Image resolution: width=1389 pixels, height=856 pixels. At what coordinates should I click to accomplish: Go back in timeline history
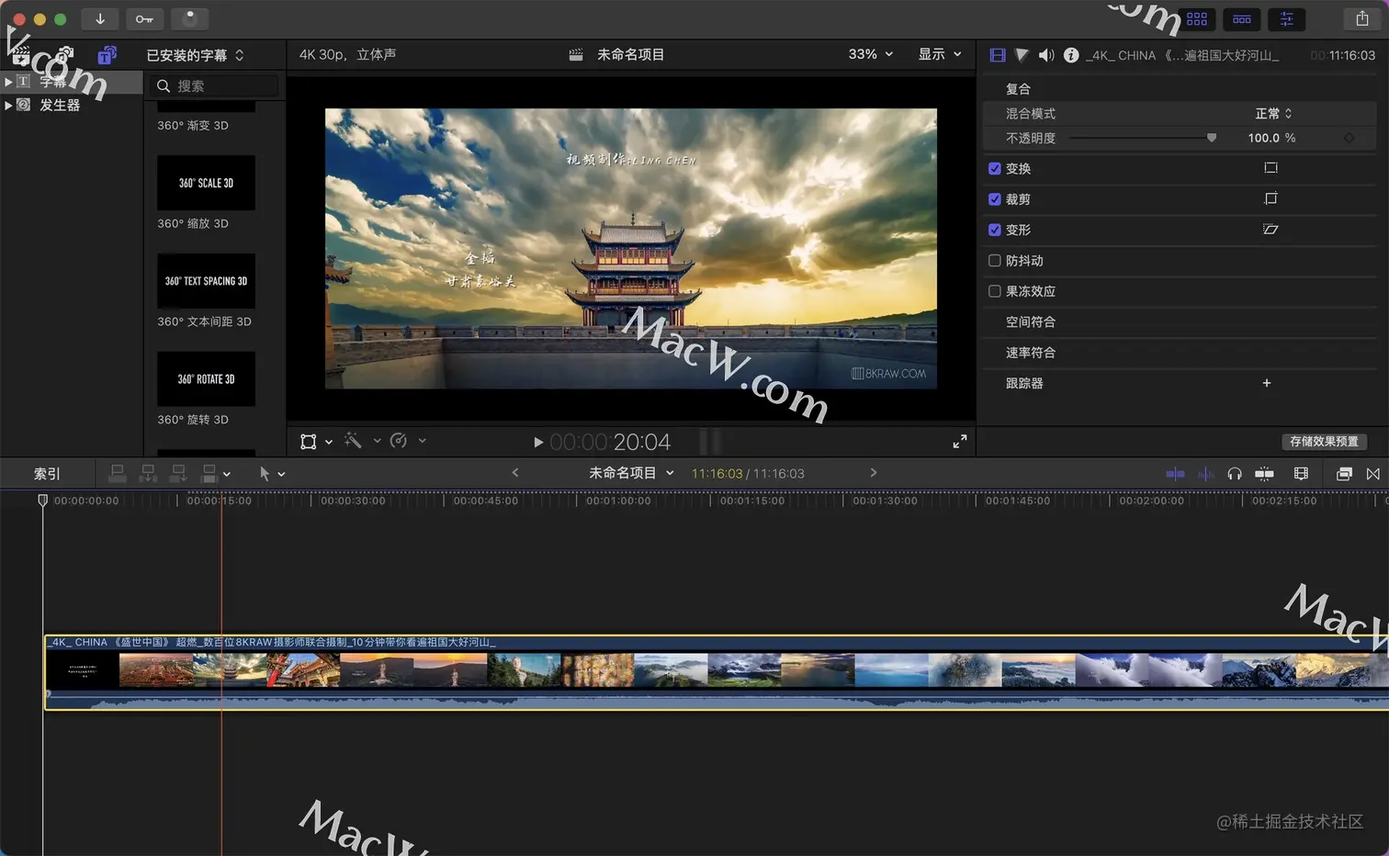point(515,473)
